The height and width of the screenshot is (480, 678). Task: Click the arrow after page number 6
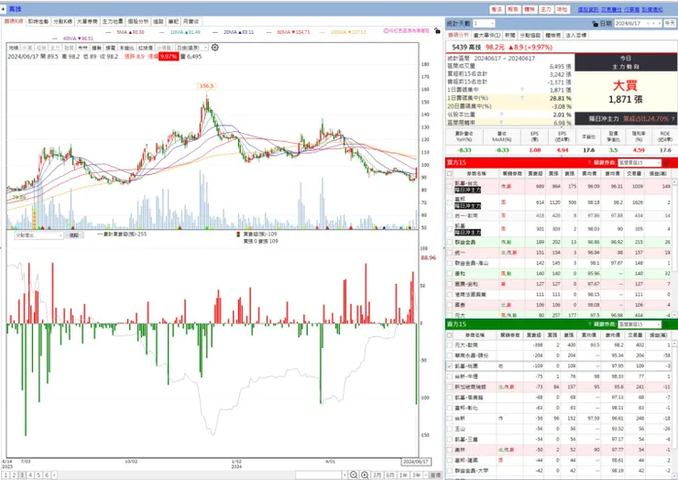54,475
